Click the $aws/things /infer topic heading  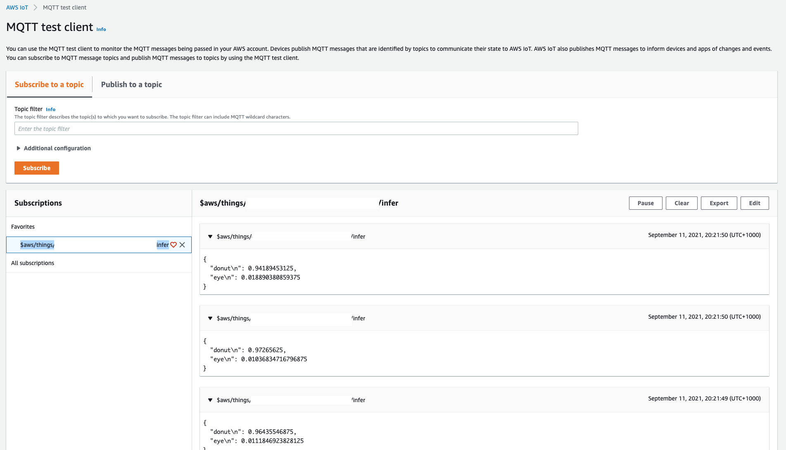click(x=299, y=203)
